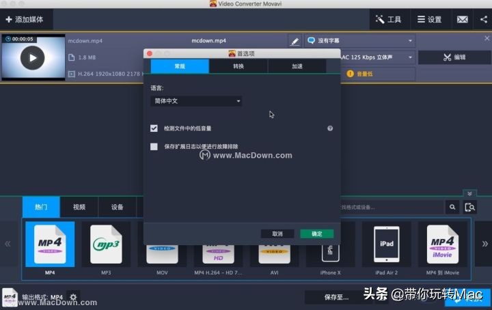Open the language dropdown 简体中文
This screenshot has height=310, width=492.
[196, 101]
